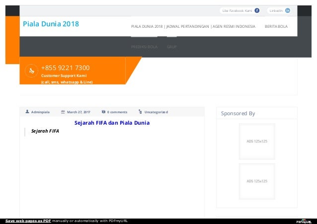
Task: Click the phone number +855 9221 7300
Action: click(65, 68)
